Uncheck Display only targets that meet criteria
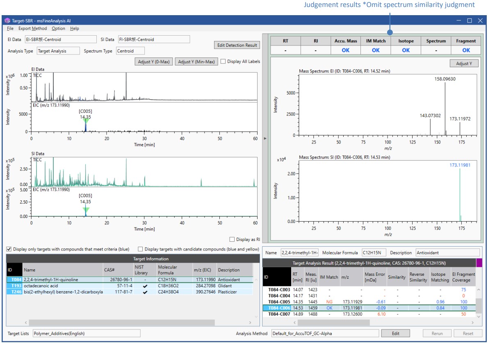This screenshot has height=343, width=488. coord(9,249)
